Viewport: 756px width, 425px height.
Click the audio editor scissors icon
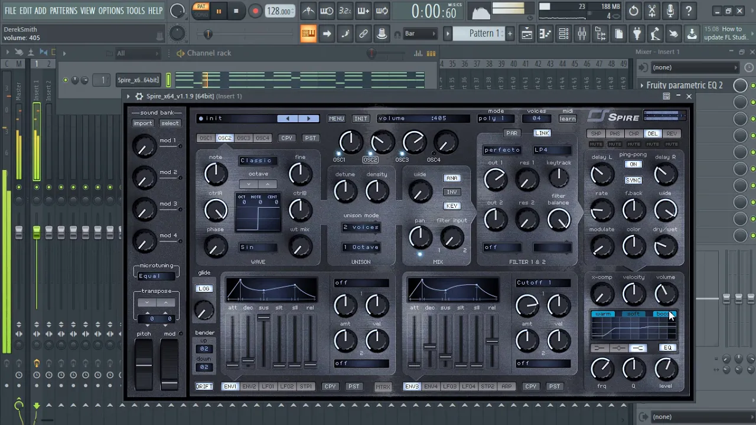click(651, 11)
